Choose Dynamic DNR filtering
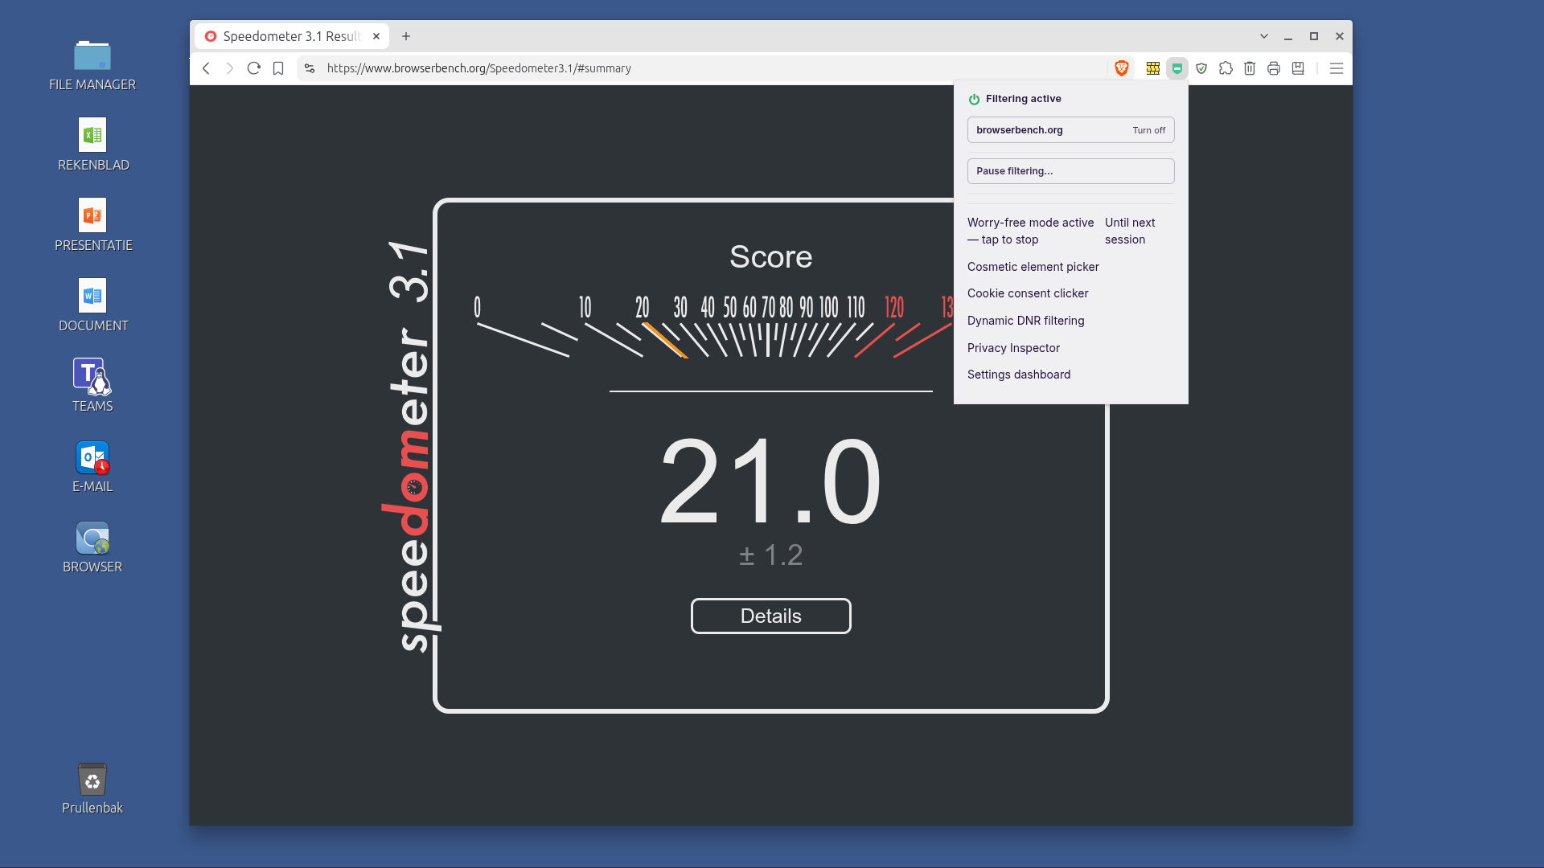This screenshot has width=1544, height=868. tap(1025, 321)
